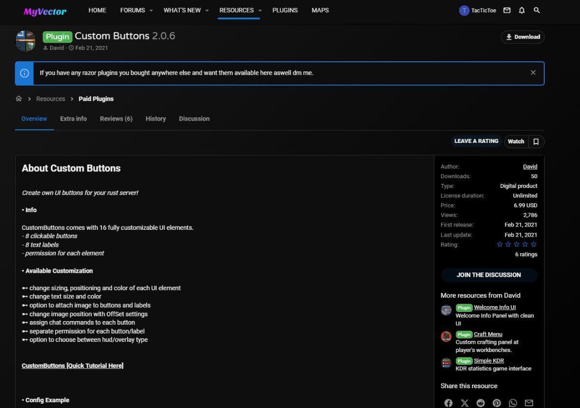
Task: Click the star rating row
Action: 517,244
